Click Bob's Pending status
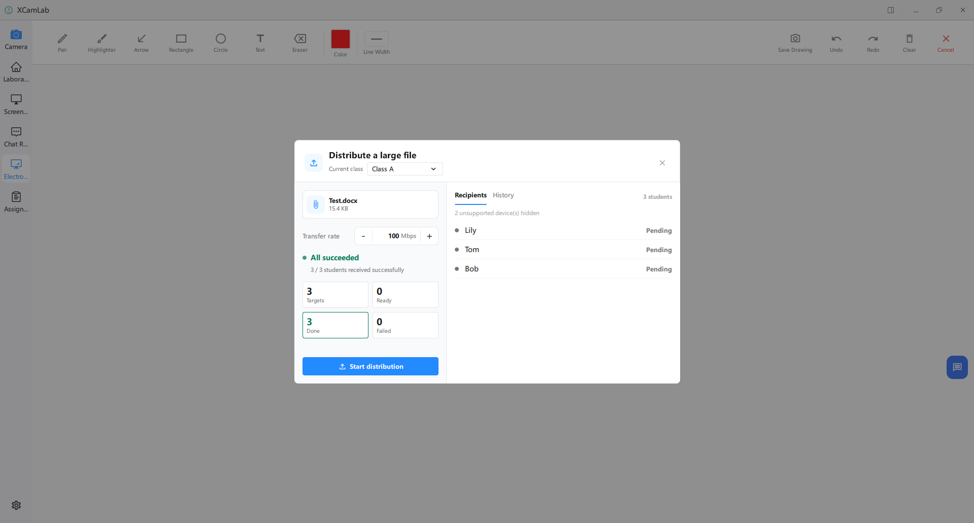This screenshot has width=974, height=523. point(659,269)
